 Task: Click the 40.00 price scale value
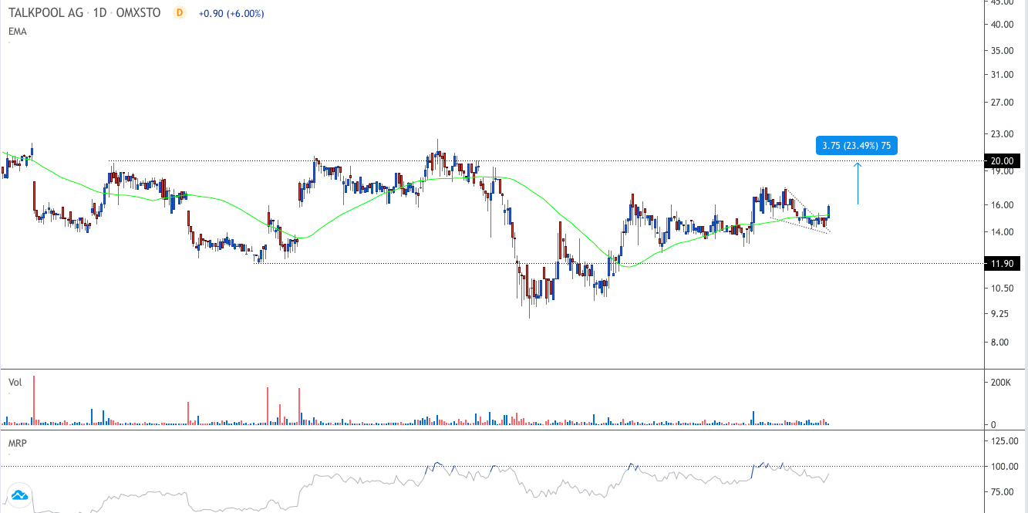click(1003, 25)
